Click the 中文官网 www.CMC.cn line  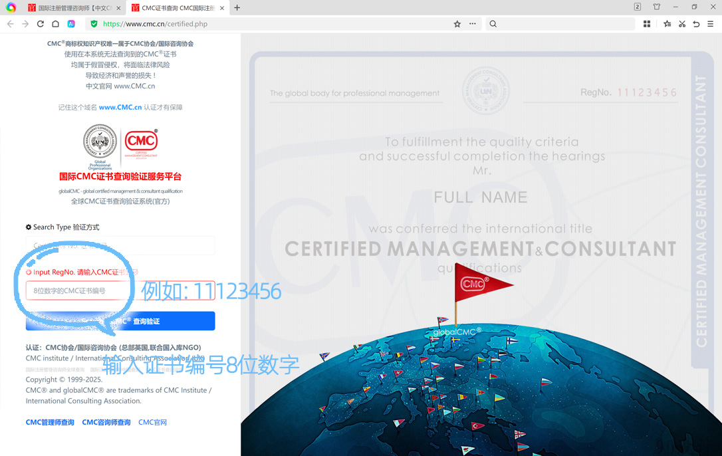point(120,86)
